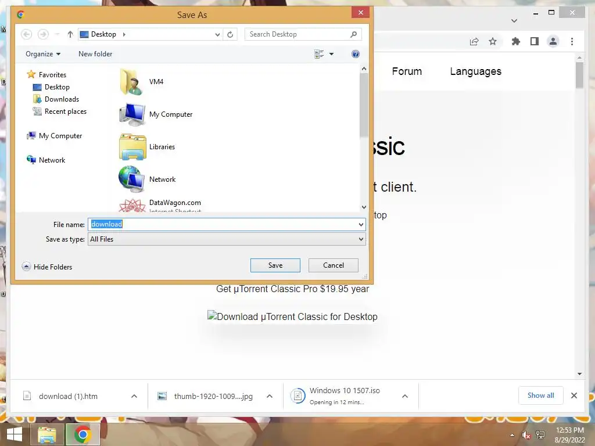Click the Forward arrow in Save As dialog
The image size is (595, 446).
click(x=43, y=34)
